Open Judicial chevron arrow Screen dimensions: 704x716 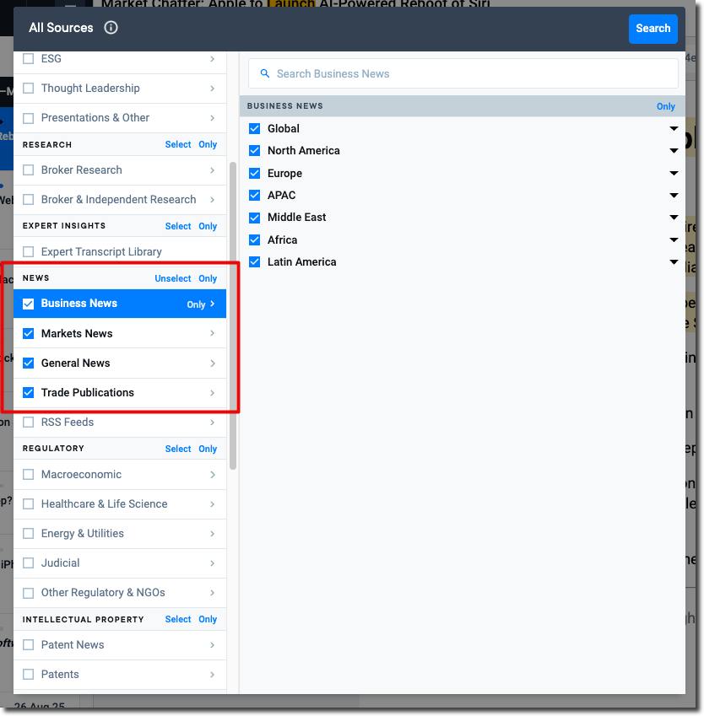tap(212, 563)
